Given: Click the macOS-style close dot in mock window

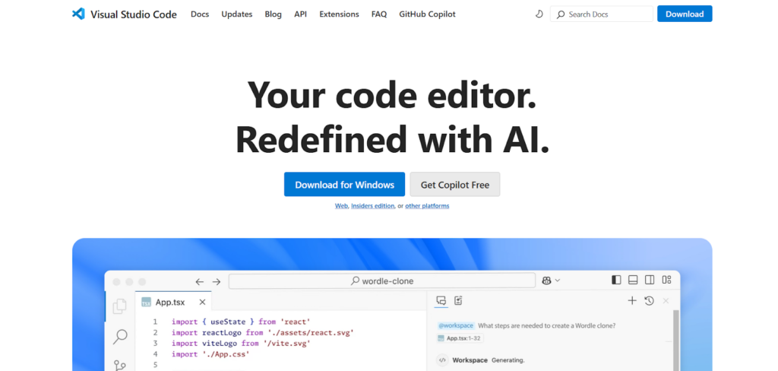Looking at the screenshot, I should [x=116, y=281].
